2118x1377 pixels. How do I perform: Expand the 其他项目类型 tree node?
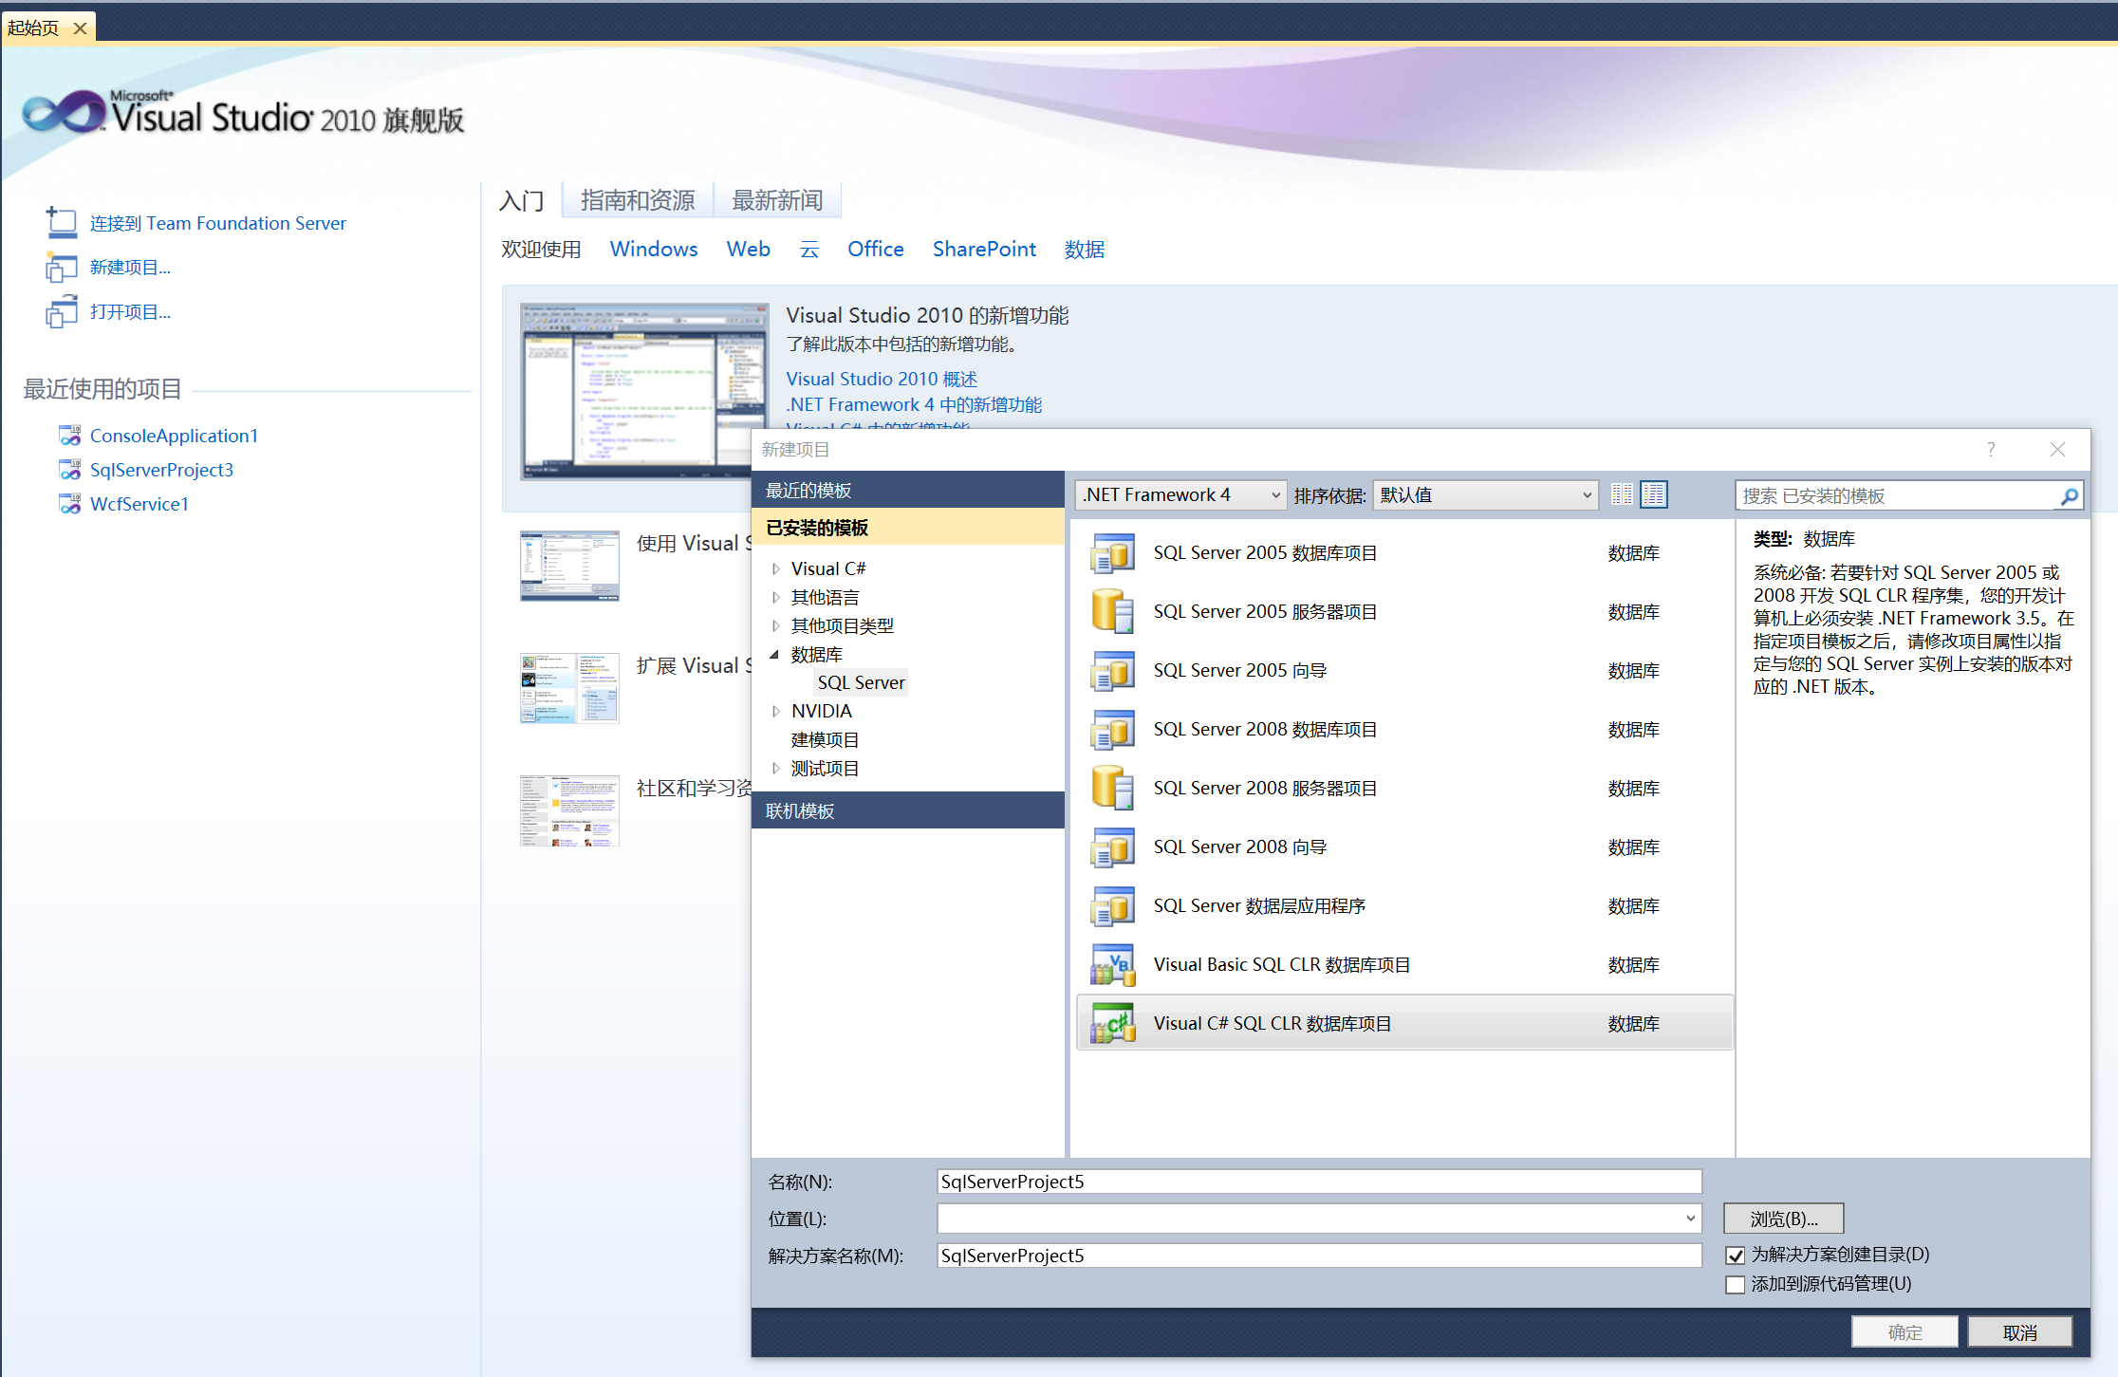[776, 626]
